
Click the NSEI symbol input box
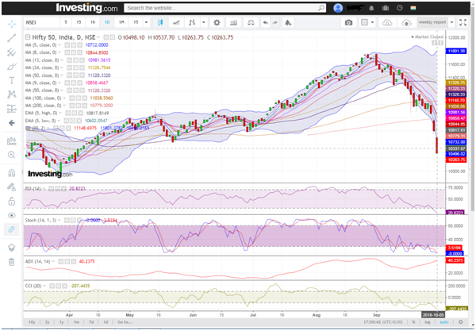41,22
